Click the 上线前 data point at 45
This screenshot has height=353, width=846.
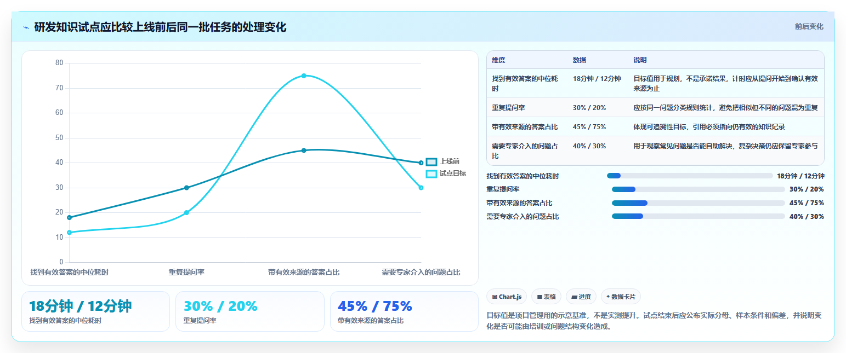coord(304,151)
